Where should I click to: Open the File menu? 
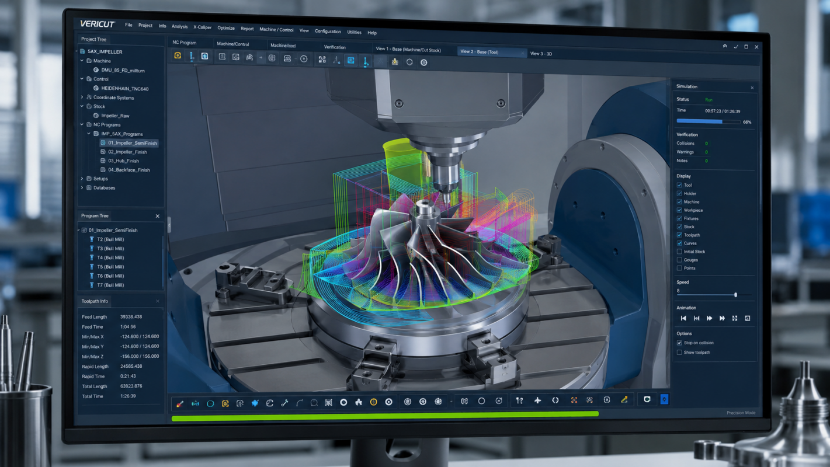tap(129, 25)
